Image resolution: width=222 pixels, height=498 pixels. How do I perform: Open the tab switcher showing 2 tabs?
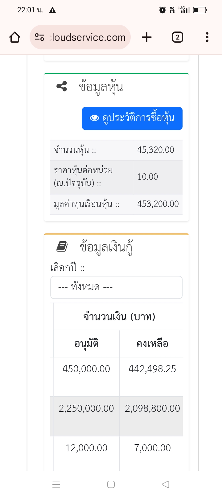[x=177, y=37]
